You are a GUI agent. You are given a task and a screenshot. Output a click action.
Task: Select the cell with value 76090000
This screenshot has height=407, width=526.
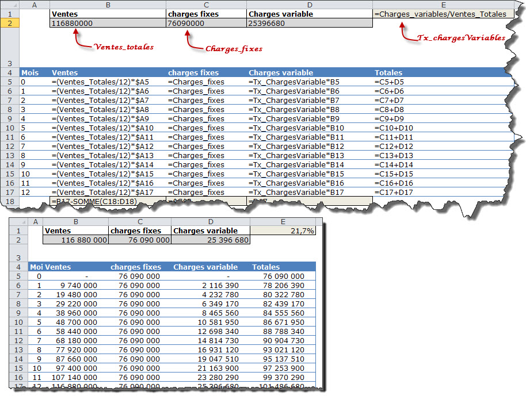tap(206, 23)
